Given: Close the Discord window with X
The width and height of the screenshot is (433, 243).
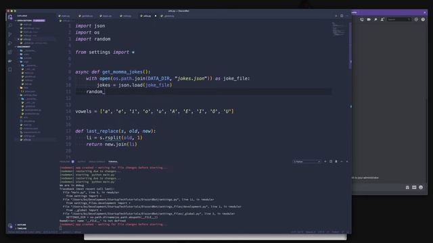Looking at the screenshot, I should (x=425, y=12).
